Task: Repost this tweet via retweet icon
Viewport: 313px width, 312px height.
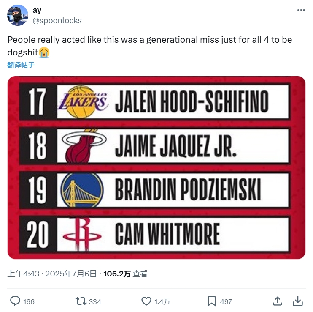Action: tap(80, 301)
